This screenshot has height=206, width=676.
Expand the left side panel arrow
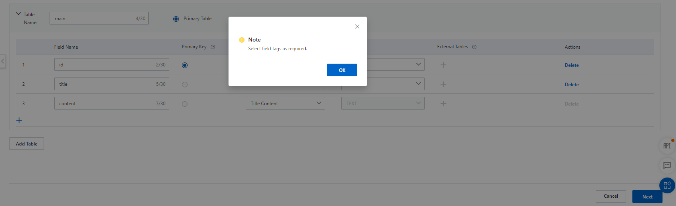coord(3,61)
